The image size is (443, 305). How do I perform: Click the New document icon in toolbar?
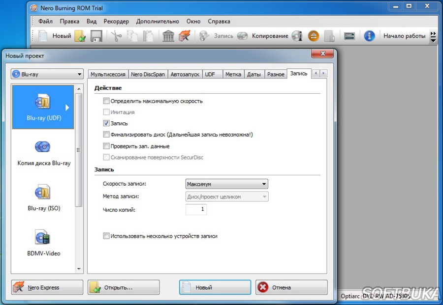[43, 36]
